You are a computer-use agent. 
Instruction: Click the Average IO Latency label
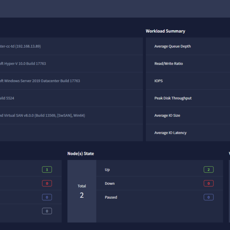click(170, 133)
